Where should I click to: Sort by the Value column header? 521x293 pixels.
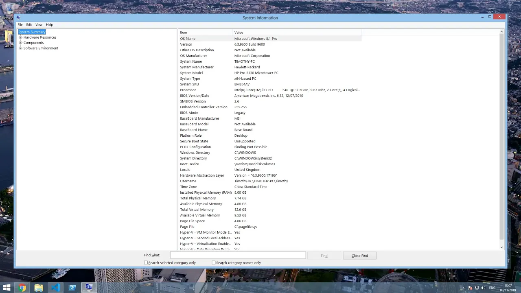point(297,32)
